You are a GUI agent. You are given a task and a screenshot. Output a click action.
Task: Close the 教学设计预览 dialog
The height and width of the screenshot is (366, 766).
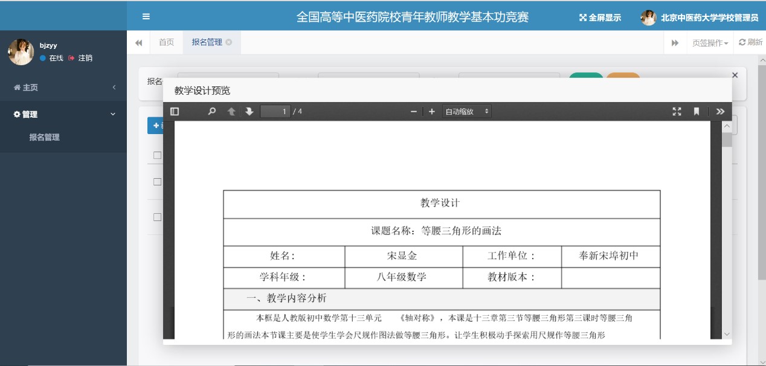[735, 75]
